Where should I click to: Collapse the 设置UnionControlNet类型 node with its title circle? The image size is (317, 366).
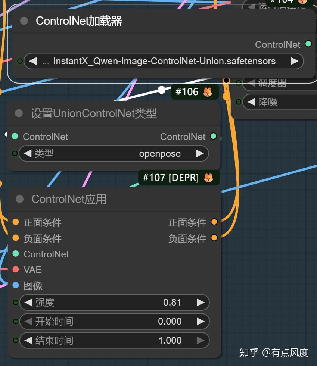[18, 113]
